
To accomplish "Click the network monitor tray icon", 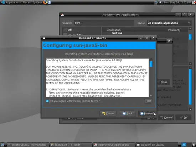I will click(156, 2).
